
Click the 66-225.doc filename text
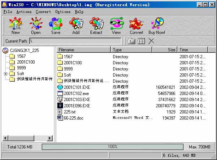tap(74, 118)
